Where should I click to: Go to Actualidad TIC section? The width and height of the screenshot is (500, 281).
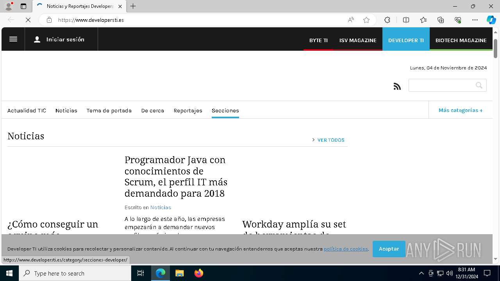click(x=27, y=110)
